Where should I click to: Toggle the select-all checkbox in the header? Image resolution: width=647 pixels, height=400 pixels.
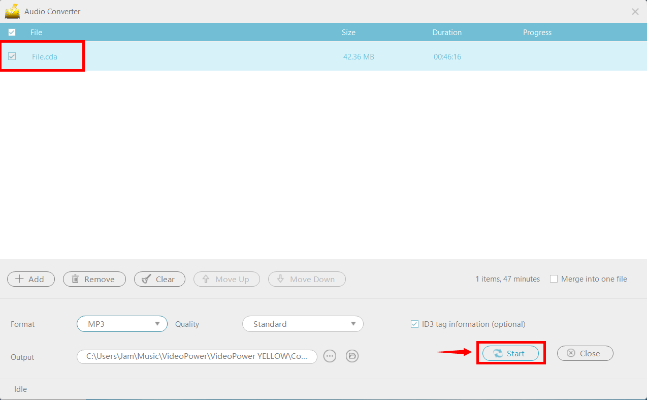pos(12,32)
